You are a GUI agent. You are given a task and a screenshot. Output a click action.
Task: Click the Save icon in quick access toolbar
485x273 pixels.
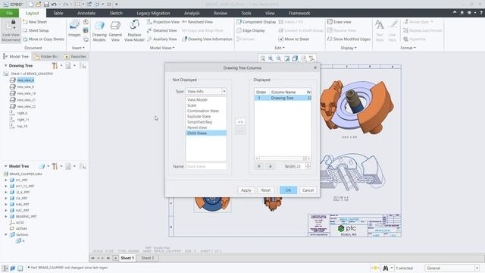[46, 5]
